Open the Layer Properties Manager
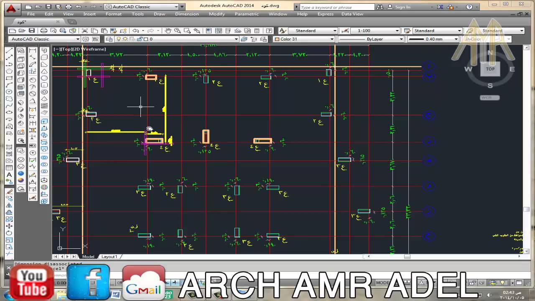The image size is (535, 301). click(x=109, y=39)
